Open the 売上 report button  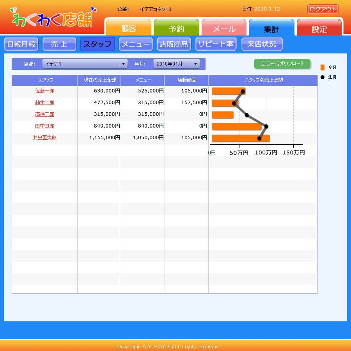tap(59, 44)
